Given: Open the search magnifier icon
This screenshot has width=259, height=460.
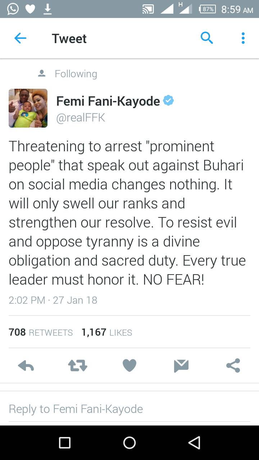Looking at the screenshot, I should pyautogui.click(x=206, y=38).
